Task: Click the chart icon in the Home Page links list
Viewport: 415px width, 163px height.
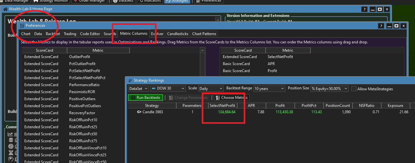Action: point(10,134)
